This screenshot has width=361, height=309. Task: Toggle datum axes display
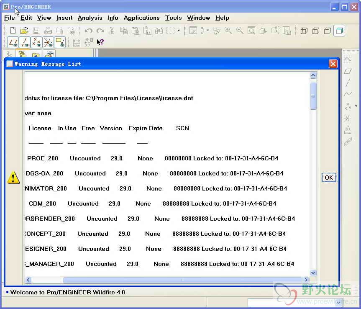25,42
